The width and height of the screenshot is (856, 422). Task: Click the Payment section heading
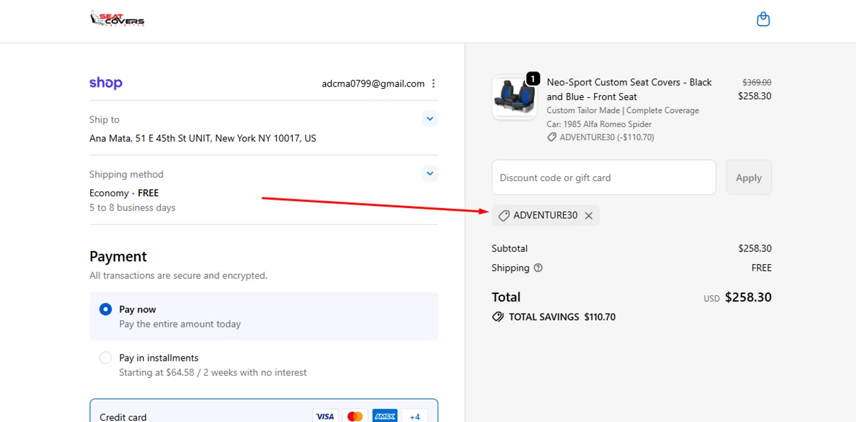[118, 257]
